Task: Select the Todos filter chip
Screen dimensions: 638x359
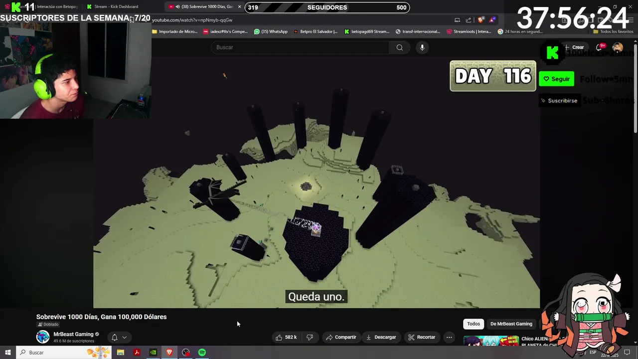Action: [x=474, y=324]
